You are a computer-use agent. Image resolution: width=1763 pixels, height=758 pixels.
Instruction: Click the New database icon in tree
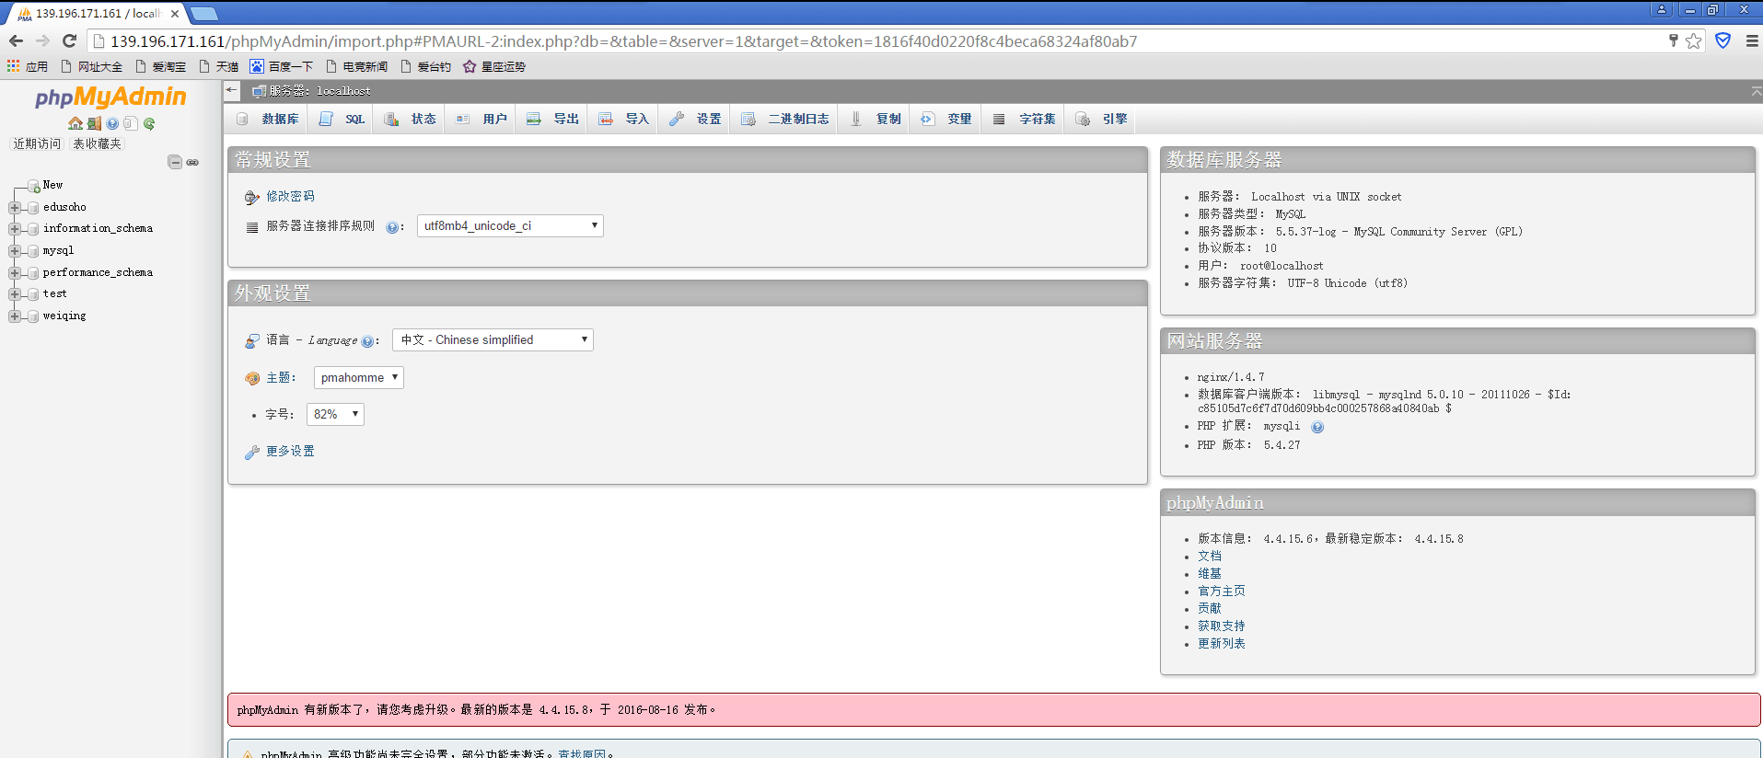click(x=34, y=186)
